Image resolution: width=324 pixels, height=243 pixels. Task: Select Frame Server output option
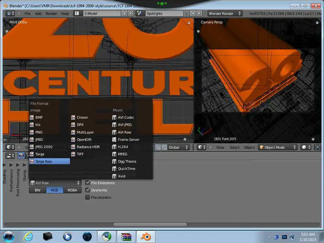click(x=132, y=140)
